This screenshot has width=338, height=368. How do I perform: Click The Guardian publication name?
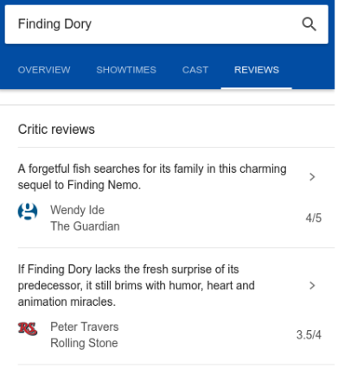point(85,226)
